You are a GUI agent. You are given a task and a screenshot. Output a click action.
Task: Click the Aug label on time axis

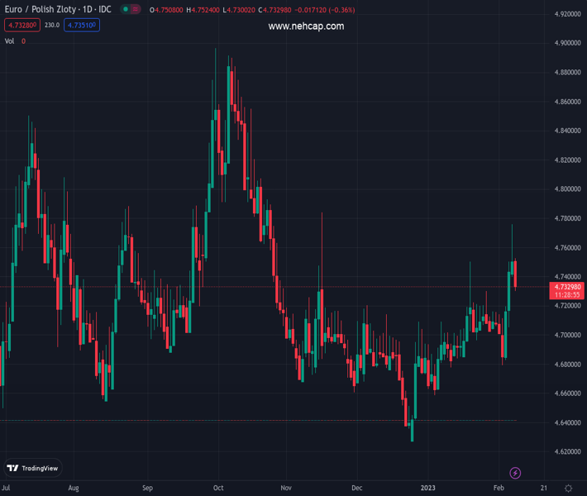[x=74, y=488]
